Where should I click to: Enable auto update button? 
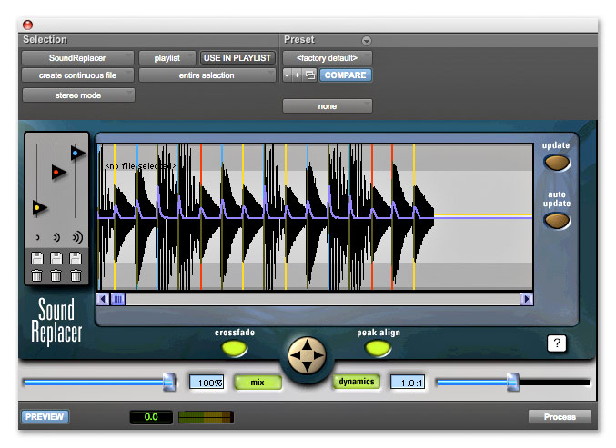point(556,220)
